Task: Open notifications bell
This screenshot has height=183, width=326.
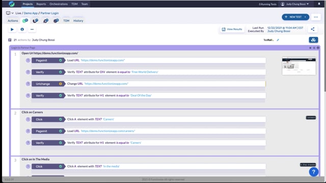Action: [x=319, y=4]
